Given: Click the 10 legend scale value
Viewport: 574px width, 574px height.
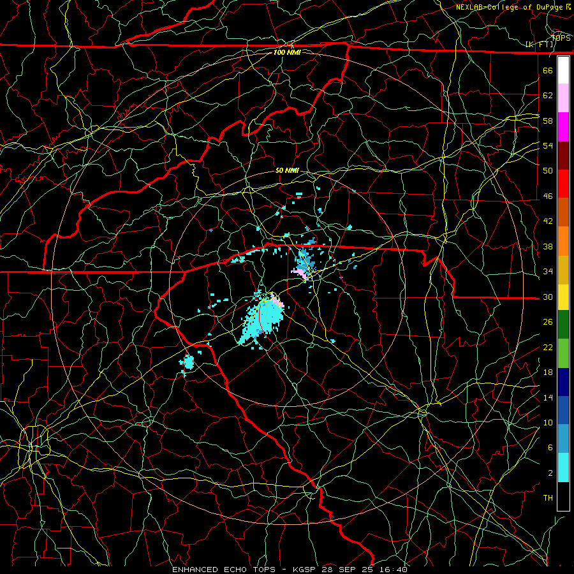Looking at the screenshot, I should coord(548,422).
